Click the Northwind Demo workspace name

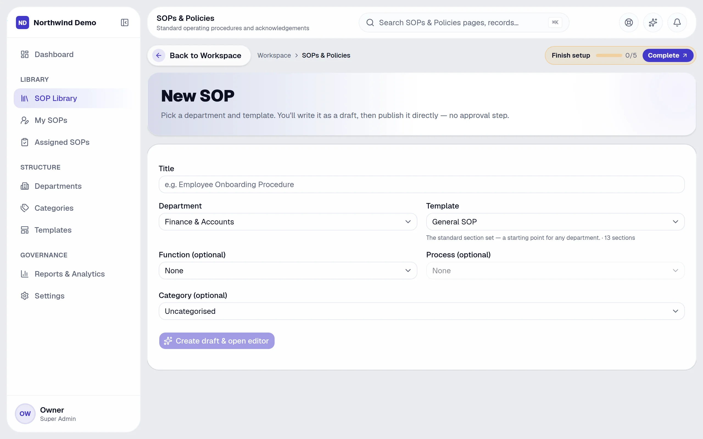65,23
